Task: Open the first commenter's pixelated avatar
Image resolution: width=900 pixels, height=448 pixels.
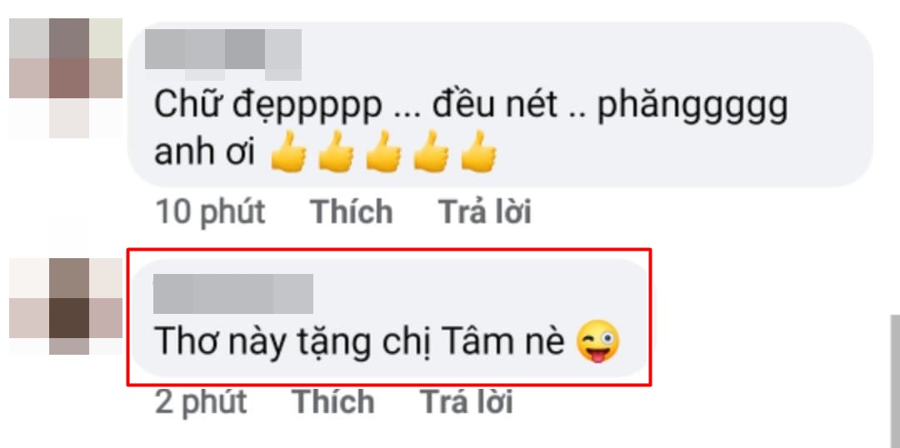Action: point(66,78)
